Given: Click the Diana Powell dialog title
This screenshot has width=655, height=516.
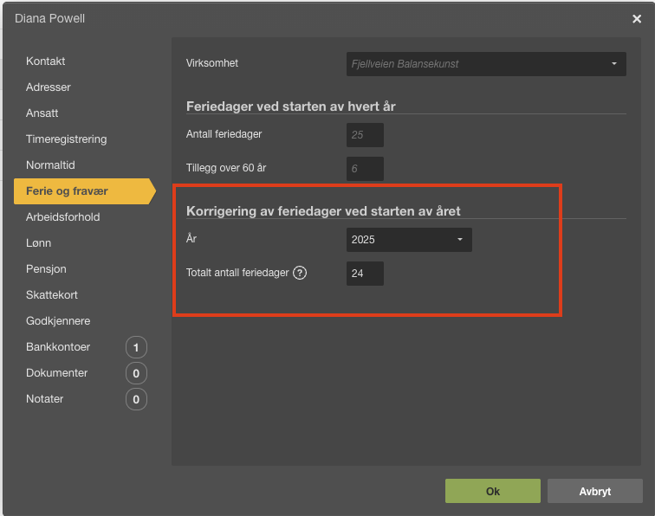Looking at the screenshot, I should coord(49,18).
